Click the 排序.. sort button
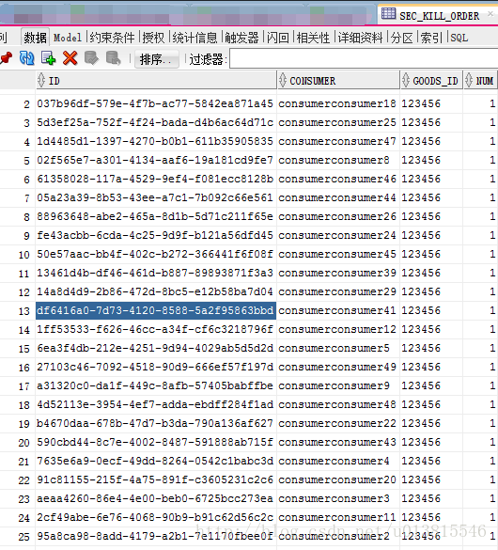 click(x=157, y=59)
